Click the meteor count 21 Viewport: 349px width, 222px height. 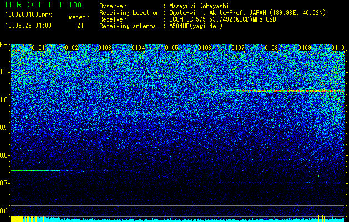[x=80, y=26]
